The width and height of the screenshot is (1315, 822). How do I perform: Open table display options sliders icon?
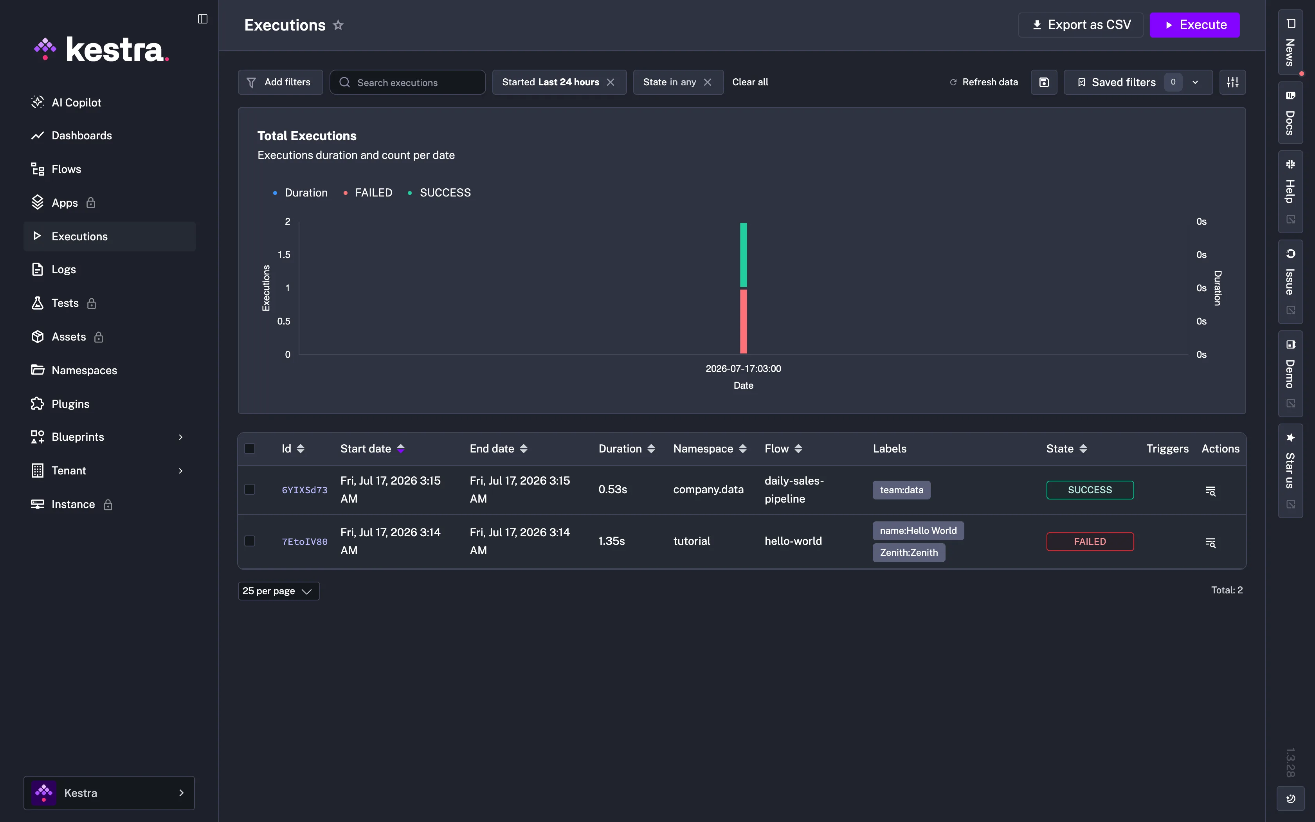[1232, 82]
